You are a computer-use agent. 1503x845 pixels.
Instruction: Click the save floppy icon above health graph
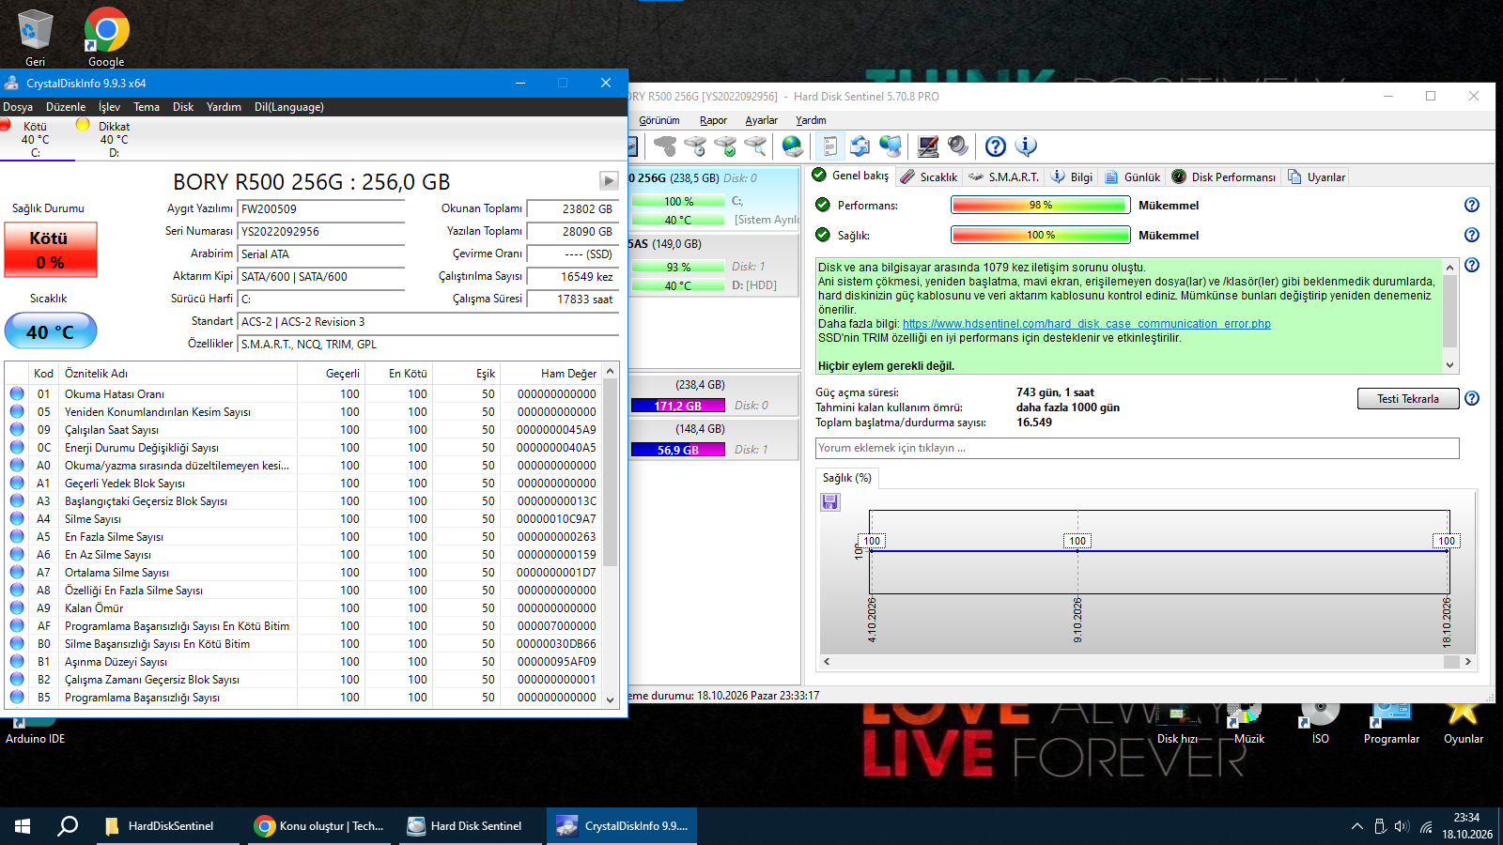pos(830,502)
